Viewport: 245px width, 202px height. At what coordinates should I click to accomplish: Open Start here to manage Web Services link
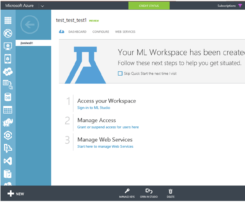pos(105,147)
